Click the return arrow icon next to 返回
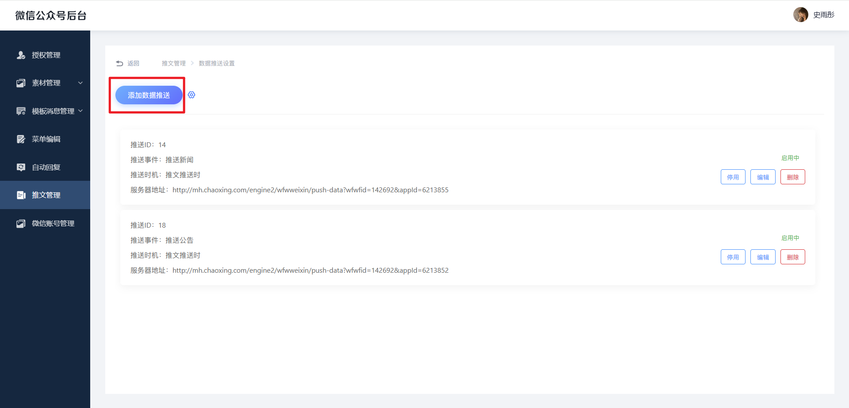The image size is (849, 408). point(119,64)
